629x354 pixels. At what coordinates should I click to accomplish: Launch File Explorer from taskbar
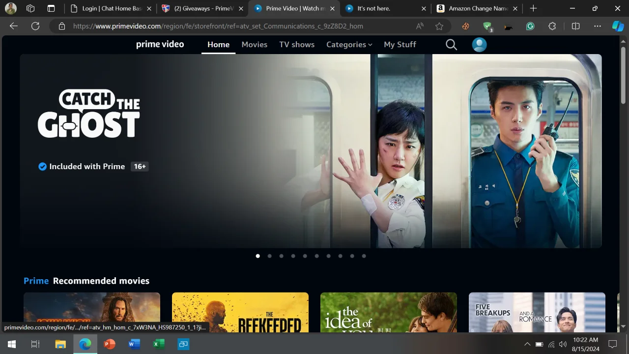coord(60,344)
